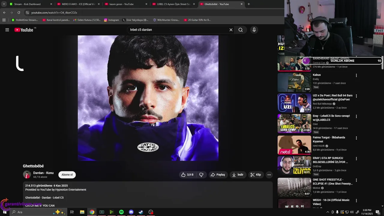Switch to LVBEL C5 Aynen Öyle tab
The height and width of the screenshot is (216, 384).
pos(173,4)
